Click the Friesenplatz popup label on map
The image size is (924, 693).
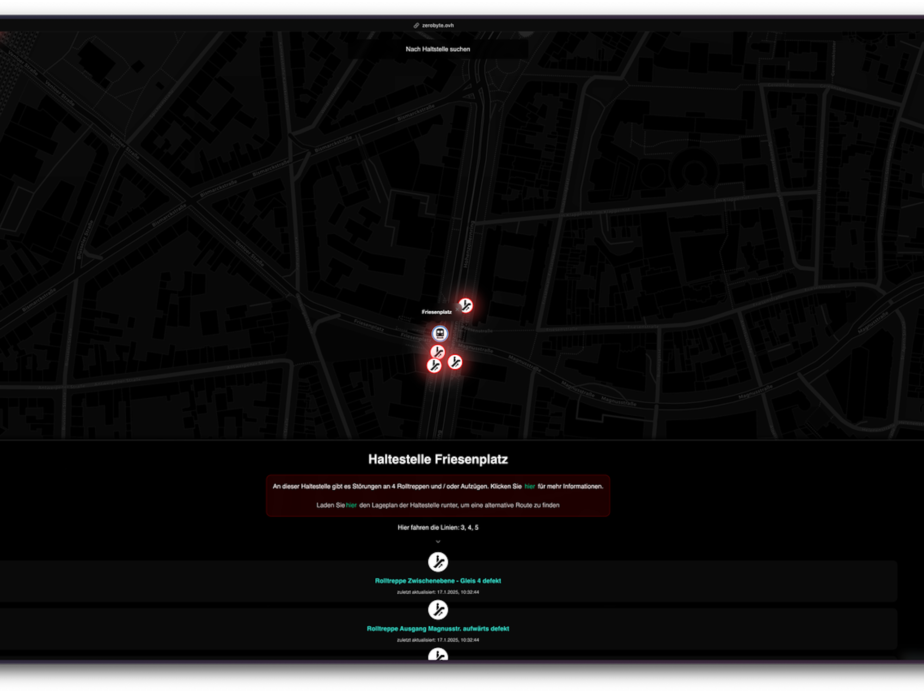[436, 312]
